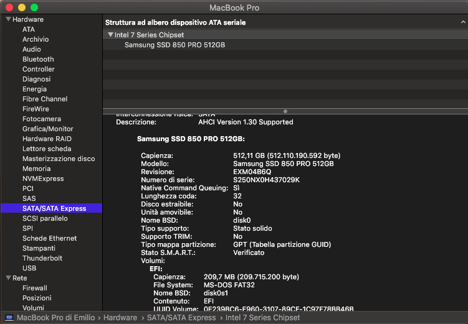Viewport: 468px width, 324px height.
Task: Click the disk0s1 BSD name value
Action: pos(216,293)
